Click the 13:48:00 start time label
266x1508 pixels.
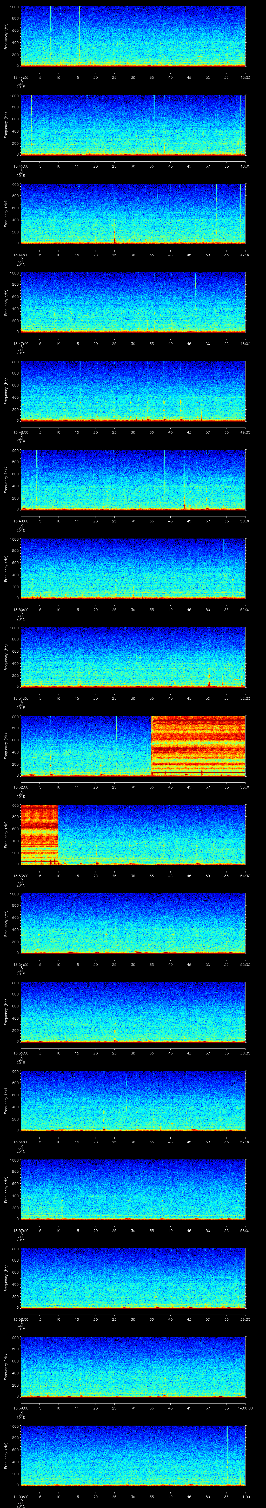click(21, 432)
